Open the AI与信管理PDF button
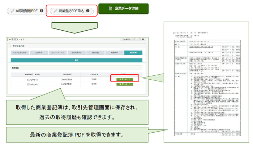Viewport: 253px width, 146px height. point(26,11)
